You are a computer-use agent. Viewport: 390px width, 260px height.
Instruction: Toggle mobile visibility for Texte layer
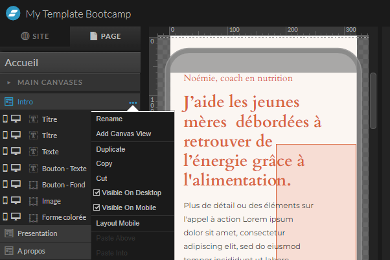point(5,151)
